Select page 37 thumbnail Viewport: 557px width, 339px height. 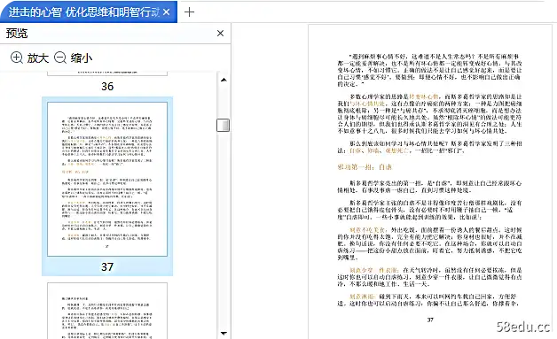[107, 179]
